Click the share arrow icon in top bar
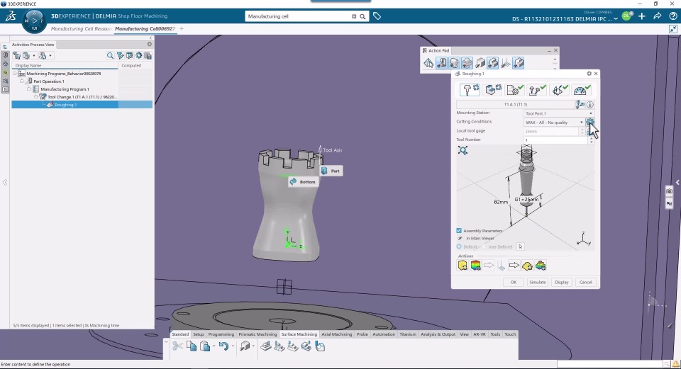681x369 pixels. pos(657,16)
